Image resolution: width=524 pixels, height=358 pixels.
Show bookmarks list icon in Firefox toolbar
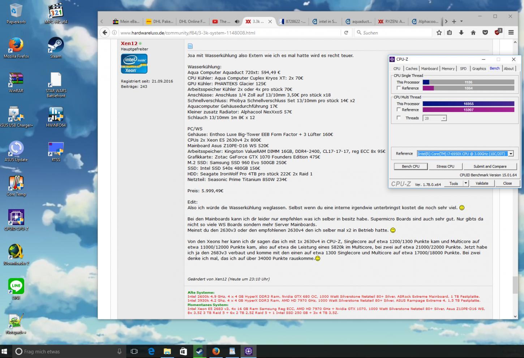[x=450, y=33]
